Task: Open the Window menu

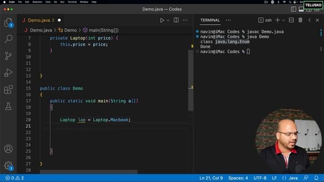Action: [84, 2]
